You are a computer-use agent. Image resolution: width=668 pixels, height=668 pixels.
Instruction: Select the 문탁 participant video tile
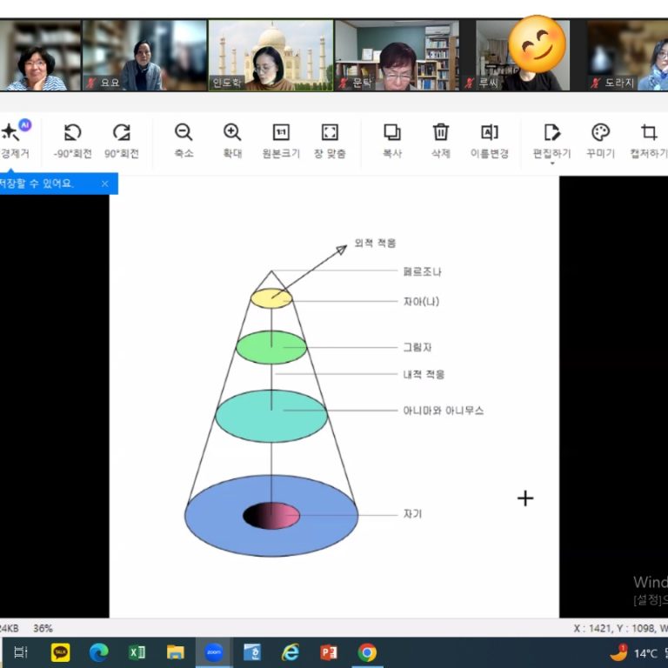click(397, 56)
